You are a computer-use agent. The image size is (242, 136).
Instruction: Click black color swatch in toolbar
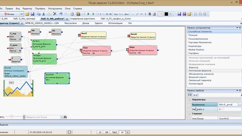pyautogui.click(x=166, y=14)
